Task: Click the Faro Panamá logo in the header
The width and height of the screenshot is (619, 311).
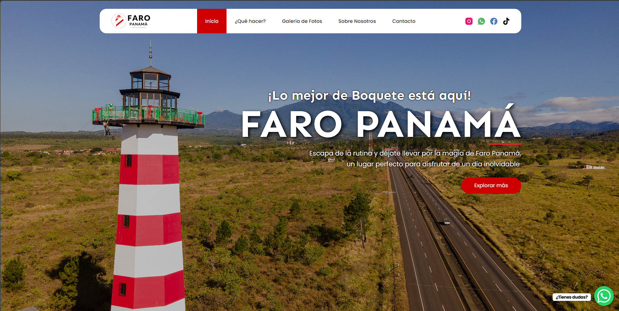Action: pos(131,21)
